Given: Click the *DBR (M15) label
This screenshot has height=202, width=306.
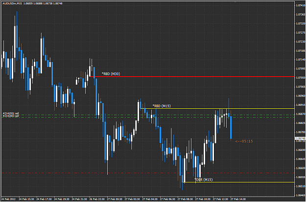Looking at the screenshot, I should (x=204, y=180).
